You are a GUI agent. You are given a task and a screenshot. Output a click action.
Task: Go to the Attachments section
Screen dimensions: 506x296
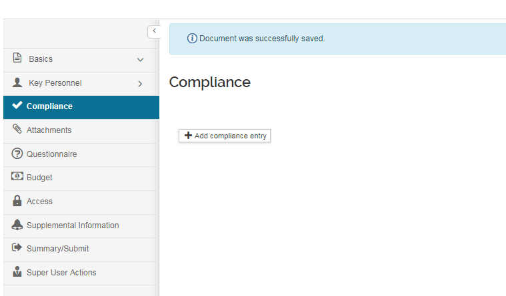(81, 131)
